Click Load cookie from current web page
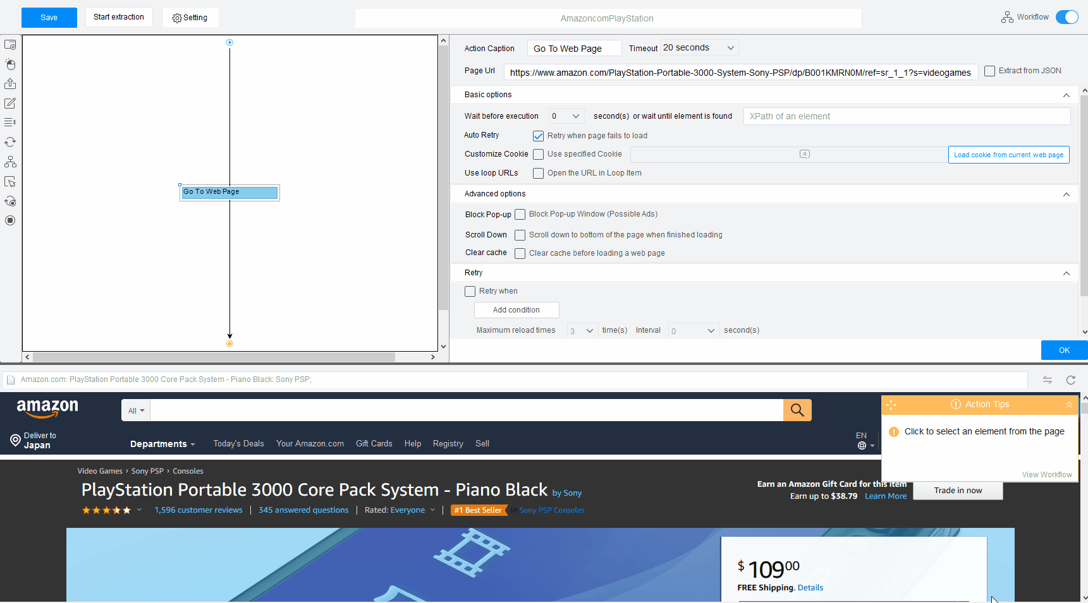The image size is (1088, 603). click(1008, 155)
